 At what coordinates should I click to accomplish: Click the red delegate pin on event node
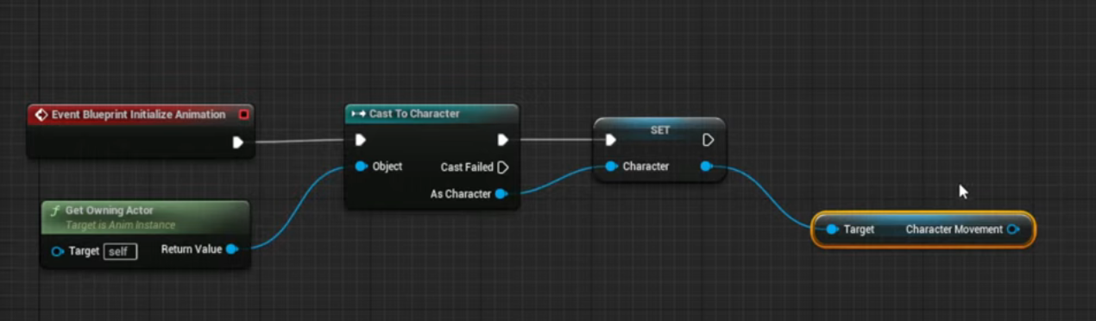(243, 114)
